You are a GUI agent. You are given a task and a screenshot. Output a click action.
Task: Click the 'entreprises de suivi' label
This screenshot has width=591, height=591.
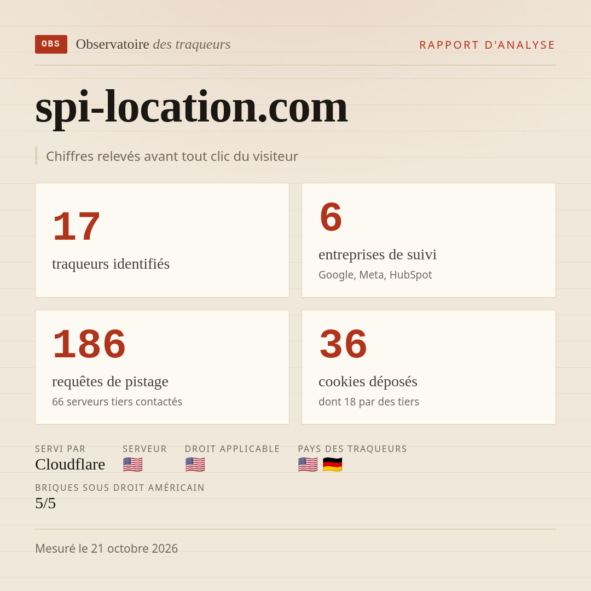click(377, 254)
